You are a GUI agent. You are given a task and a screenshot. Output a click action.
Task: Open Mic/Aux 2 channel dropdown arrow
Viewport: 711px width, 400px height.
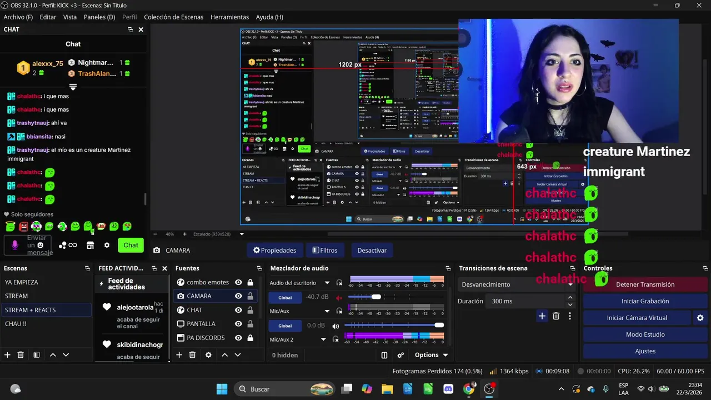pos(324,339)
